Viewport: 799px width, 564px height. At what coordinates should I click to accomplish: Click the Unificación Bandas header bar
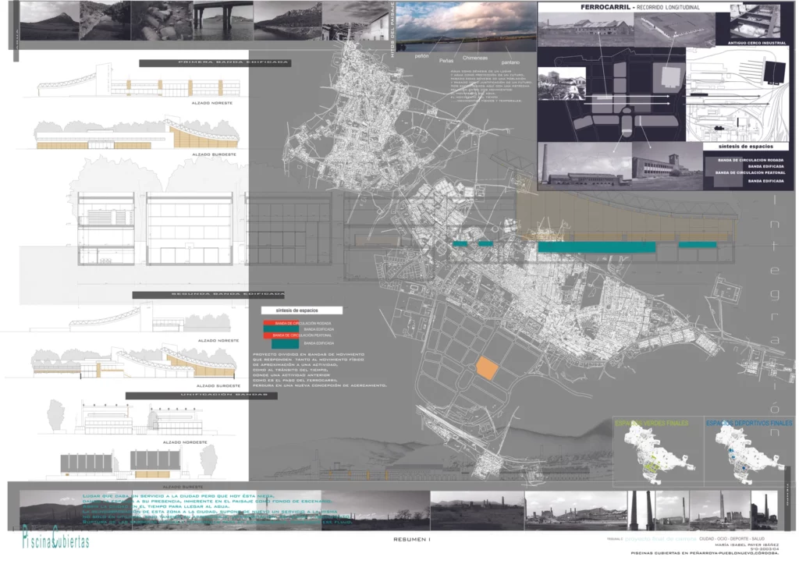point(201,396)
